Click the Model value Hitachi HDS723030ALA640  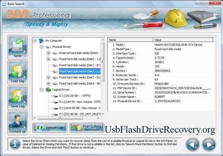tap(178, 45)
